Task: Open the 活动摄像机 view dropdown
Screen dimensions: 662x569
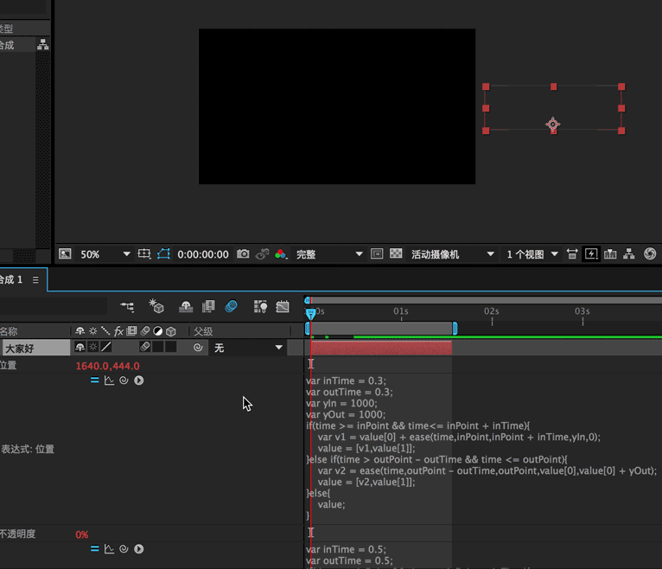Action: coord(452,254)
